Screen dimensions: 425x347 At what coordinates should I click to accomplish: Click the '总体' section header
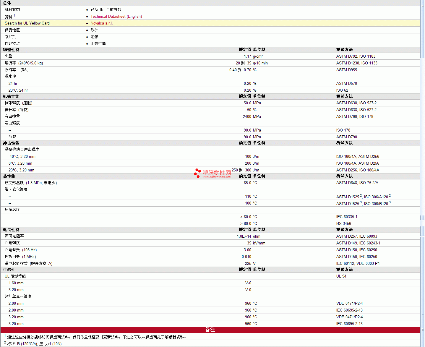pyautogui.click(x=7, y=3)
